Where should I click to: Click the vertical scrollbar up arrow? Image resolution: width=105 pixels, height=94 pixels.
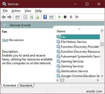102,31
